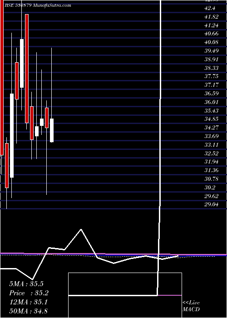Click the 40.66 price axis label
The width and height of the screenshot is (227, 318).
pyautogui.click(x=212, y=34)
